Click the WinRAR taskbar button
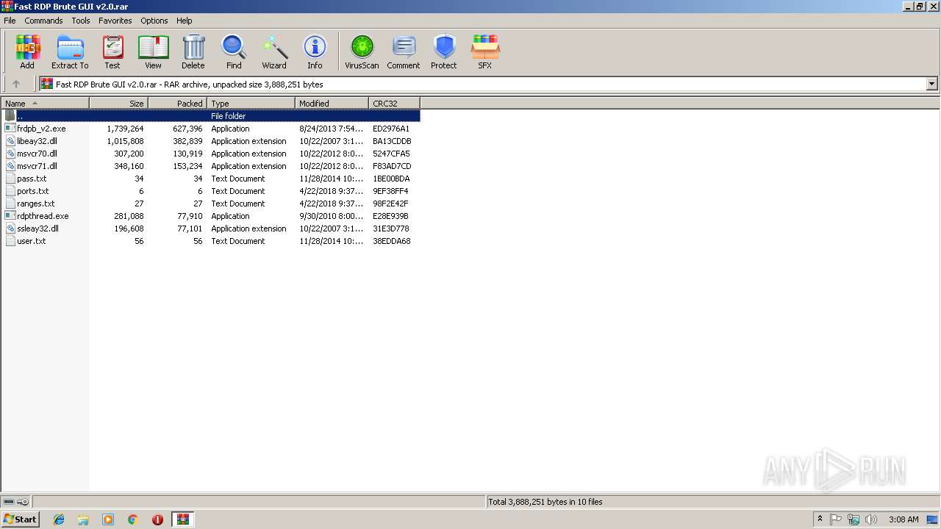The height and width of the screenshot is (529, 941). (182, 519)
